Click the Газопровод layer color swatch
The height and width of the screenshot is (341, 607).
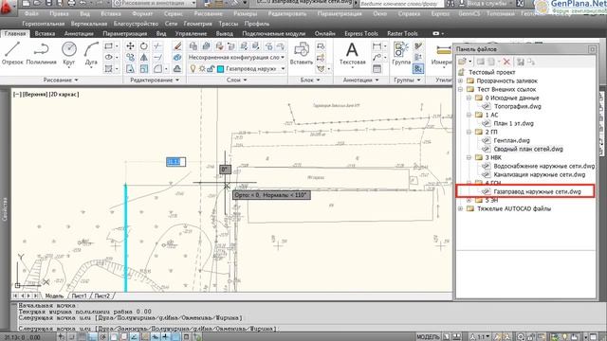[x=220, y=69]
